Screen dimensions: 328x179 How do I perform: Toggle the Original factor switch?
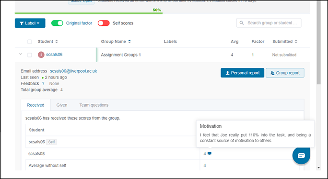tap(57, 23)
